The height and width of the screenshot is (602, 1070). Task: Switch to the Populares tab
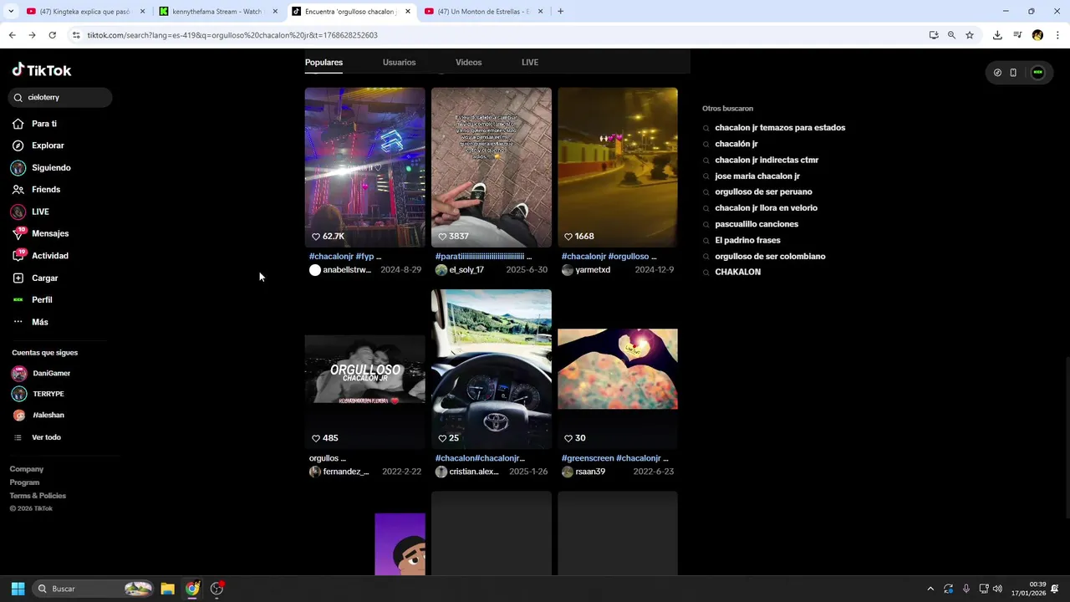[x=324, y=63]
